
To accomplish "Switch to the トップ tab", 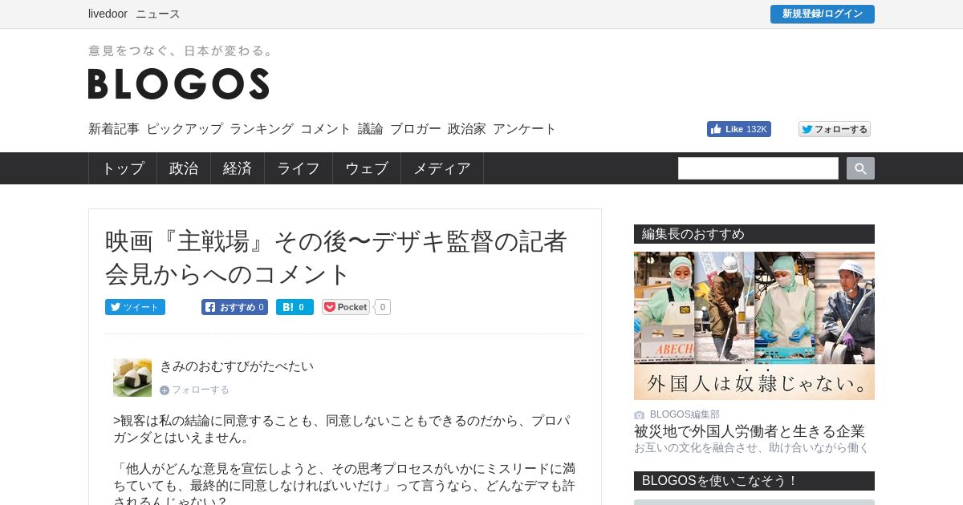I will tap(123, 168).
